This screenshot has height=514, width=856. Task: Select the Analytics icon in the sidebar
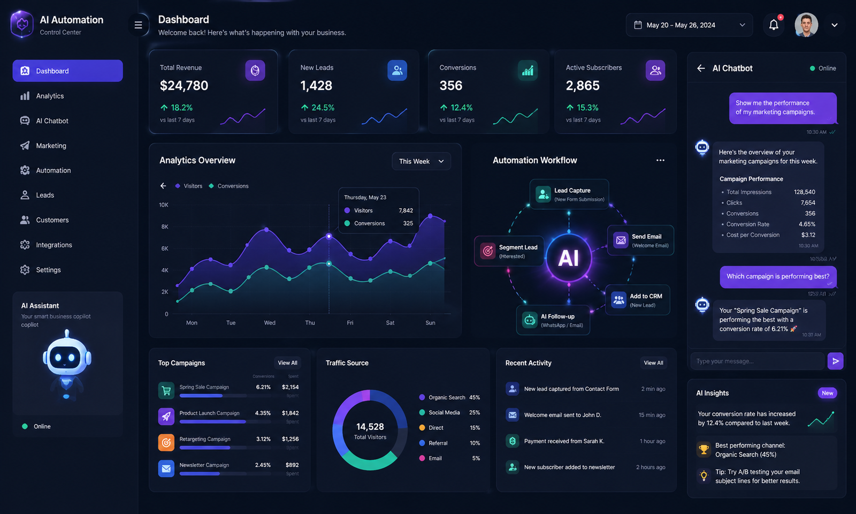click(25, 95)
